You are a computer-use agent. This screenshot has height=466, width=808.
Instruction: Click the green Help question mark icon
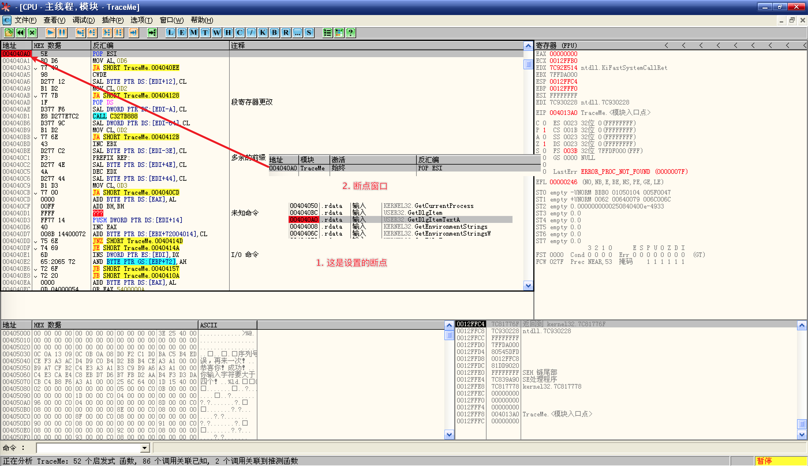(x=351, y=32)
